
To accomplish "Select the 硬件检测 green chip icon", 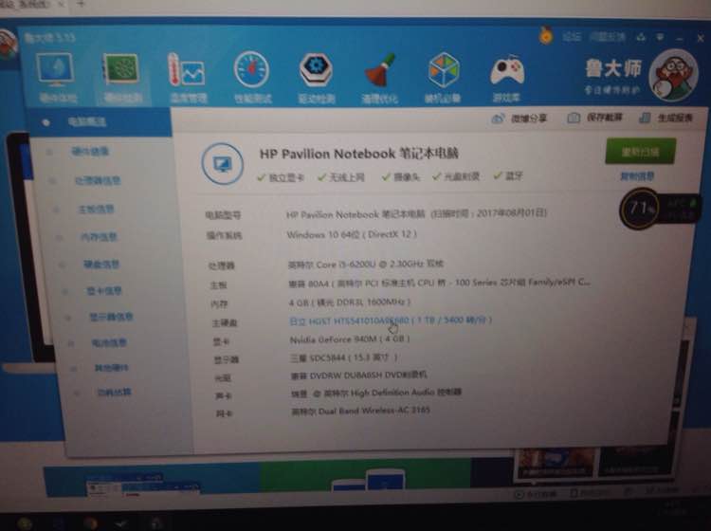I will pos(120,69).
